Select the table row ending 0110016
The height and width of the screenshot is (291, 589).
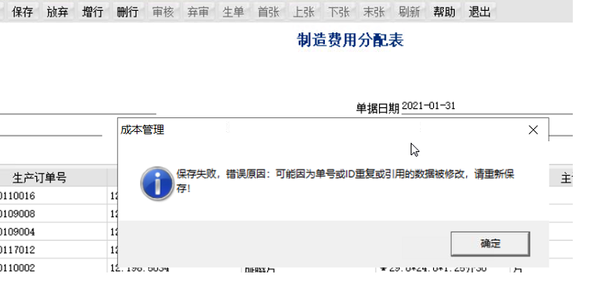53,195
